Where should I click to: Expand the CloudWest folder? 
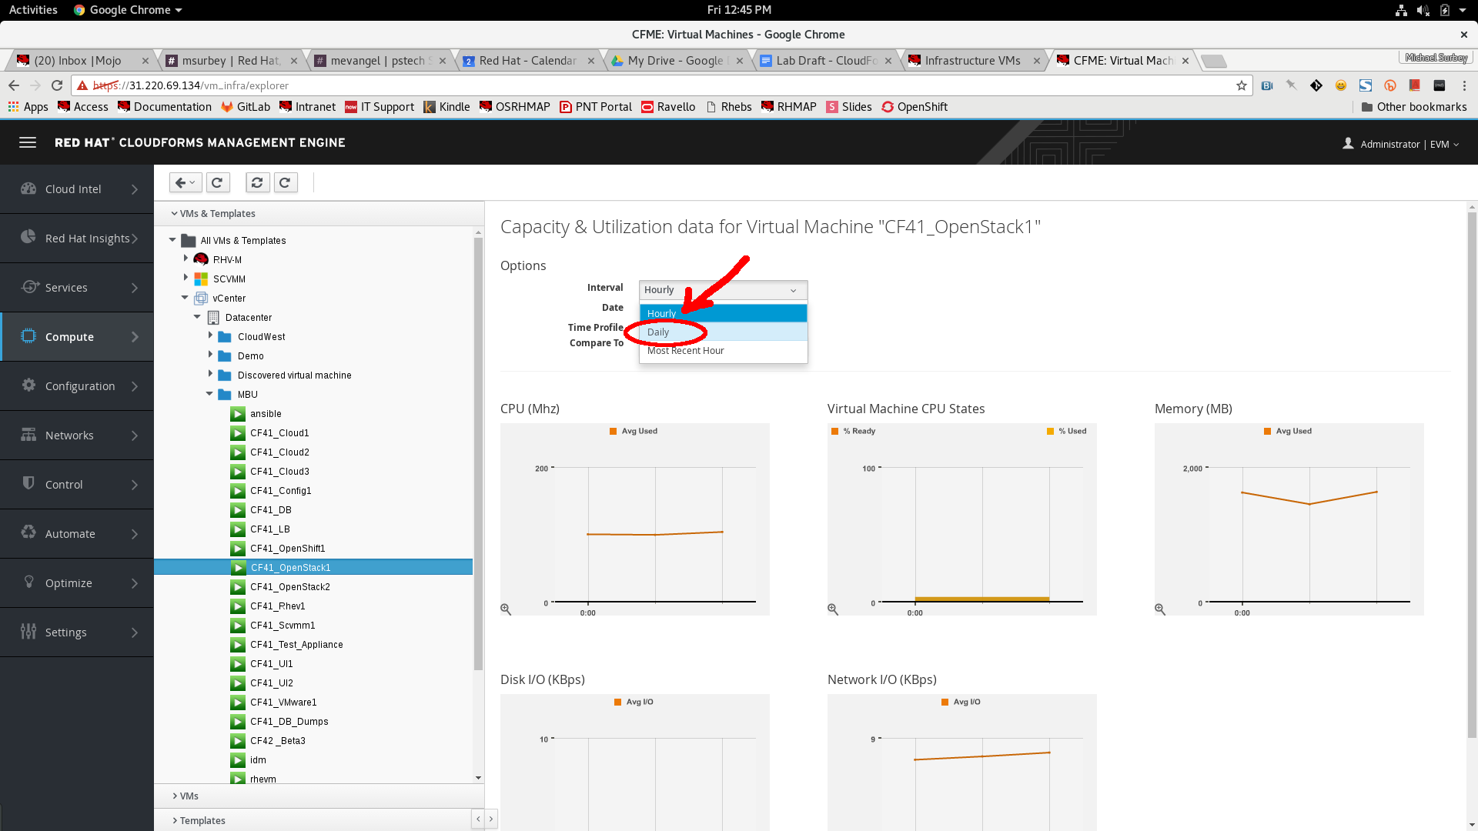click(x=210, y=335)
